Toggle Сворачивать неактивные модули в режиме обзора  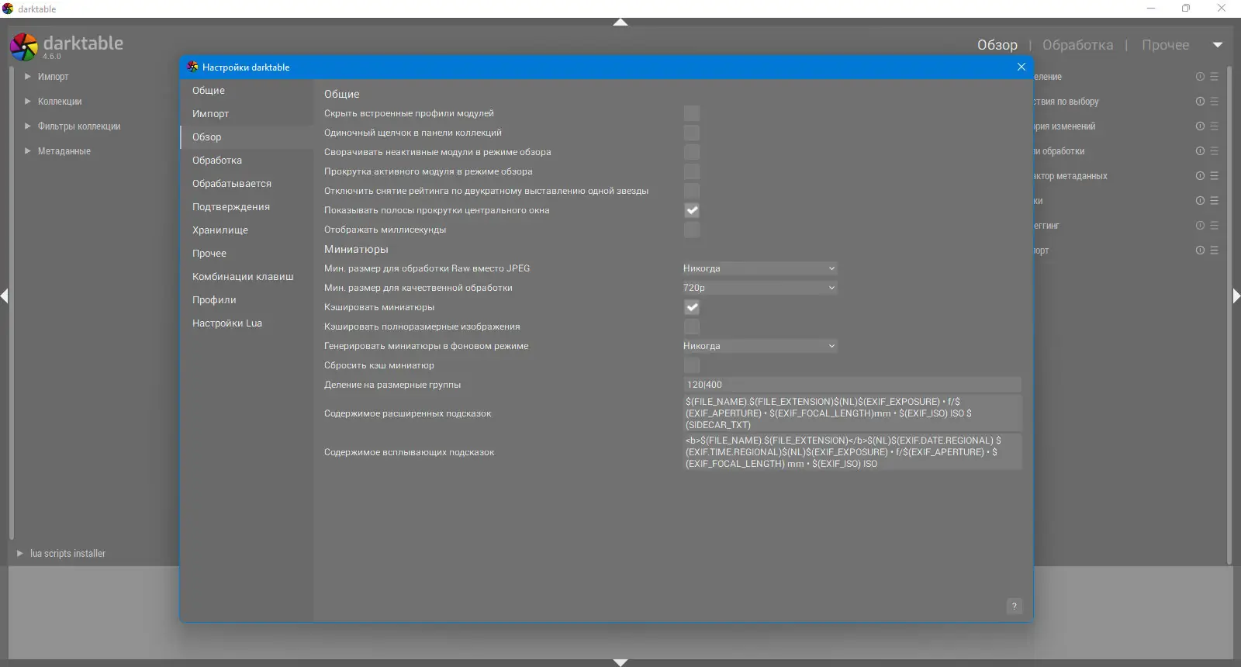692,152
